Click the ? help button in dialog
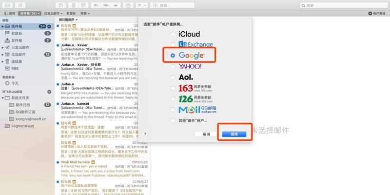Screen dimensions: 390x195 (145, 135)
